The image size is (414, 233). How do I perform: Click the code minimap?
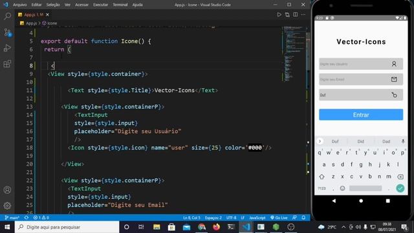(292, 54)
